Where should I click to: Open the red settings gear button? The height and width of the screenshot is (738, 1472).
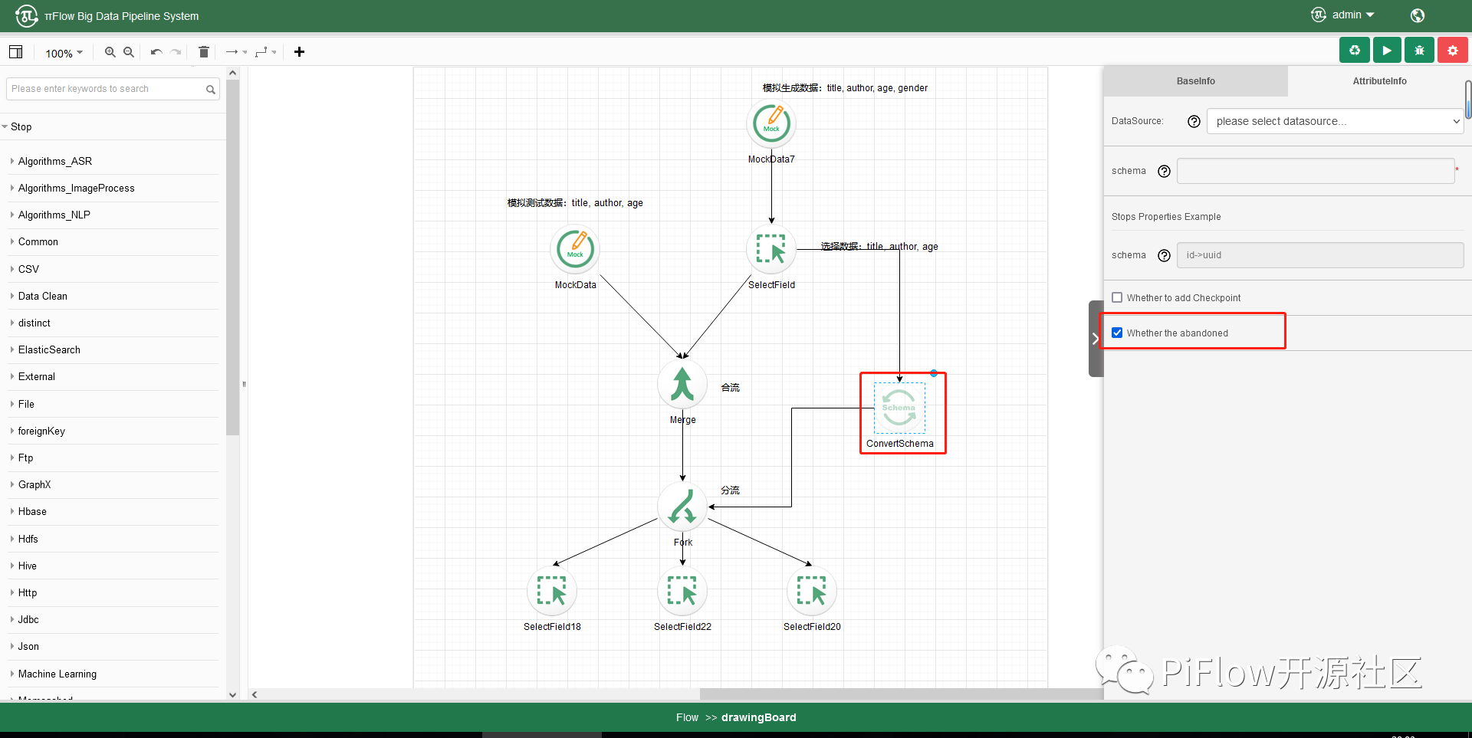click(x=1452, y=51)
